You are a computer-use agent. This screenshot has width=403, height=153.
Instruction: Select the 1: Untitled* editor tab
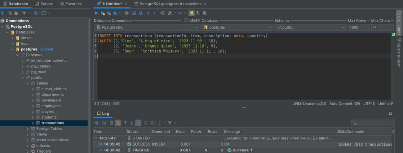point(112,4)
